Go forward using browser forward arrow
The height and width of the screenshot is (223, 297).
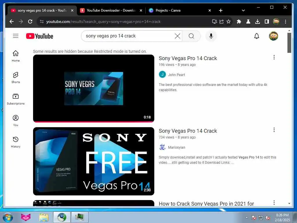pos(21,21)
